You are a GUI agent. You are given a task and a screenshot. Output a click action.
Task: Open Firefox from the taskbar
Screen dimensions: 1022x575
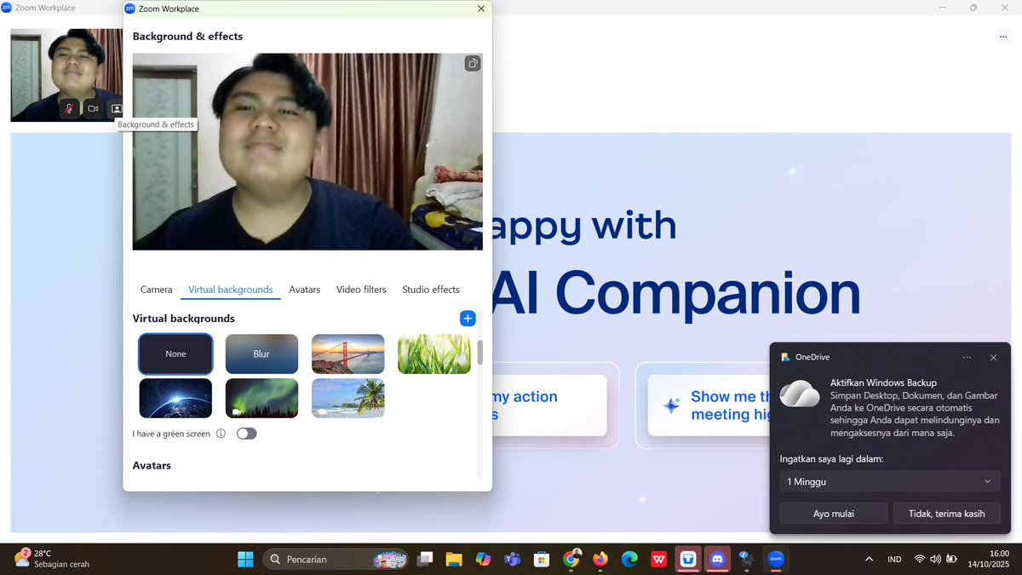coord(600,560)
